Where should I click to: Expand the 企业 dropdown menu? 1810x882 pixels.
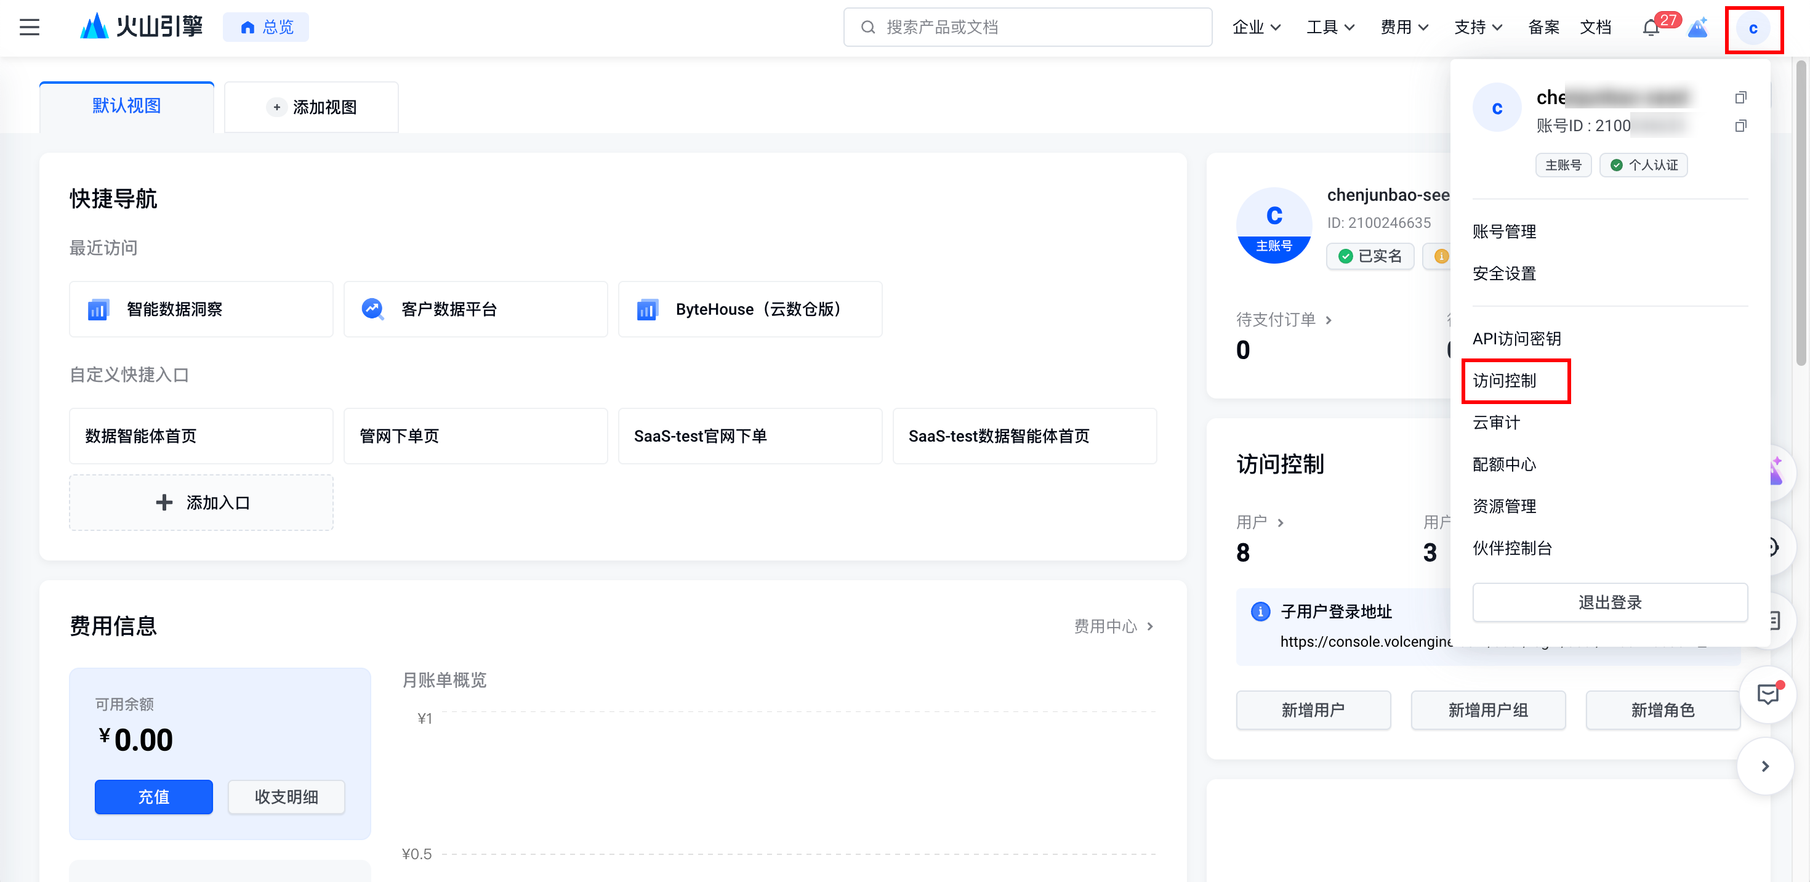[x=1257, y=28]
